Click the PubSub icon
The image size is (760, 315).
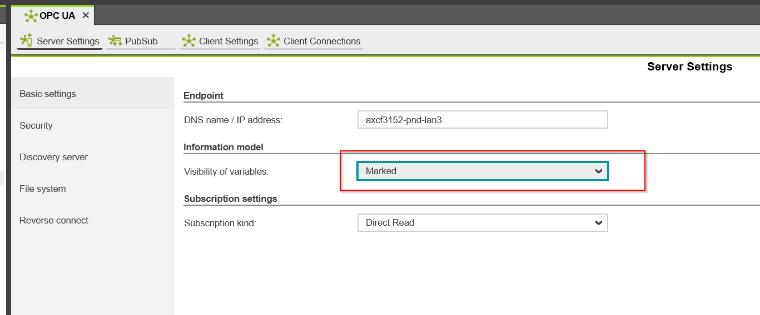coord(115,41)
